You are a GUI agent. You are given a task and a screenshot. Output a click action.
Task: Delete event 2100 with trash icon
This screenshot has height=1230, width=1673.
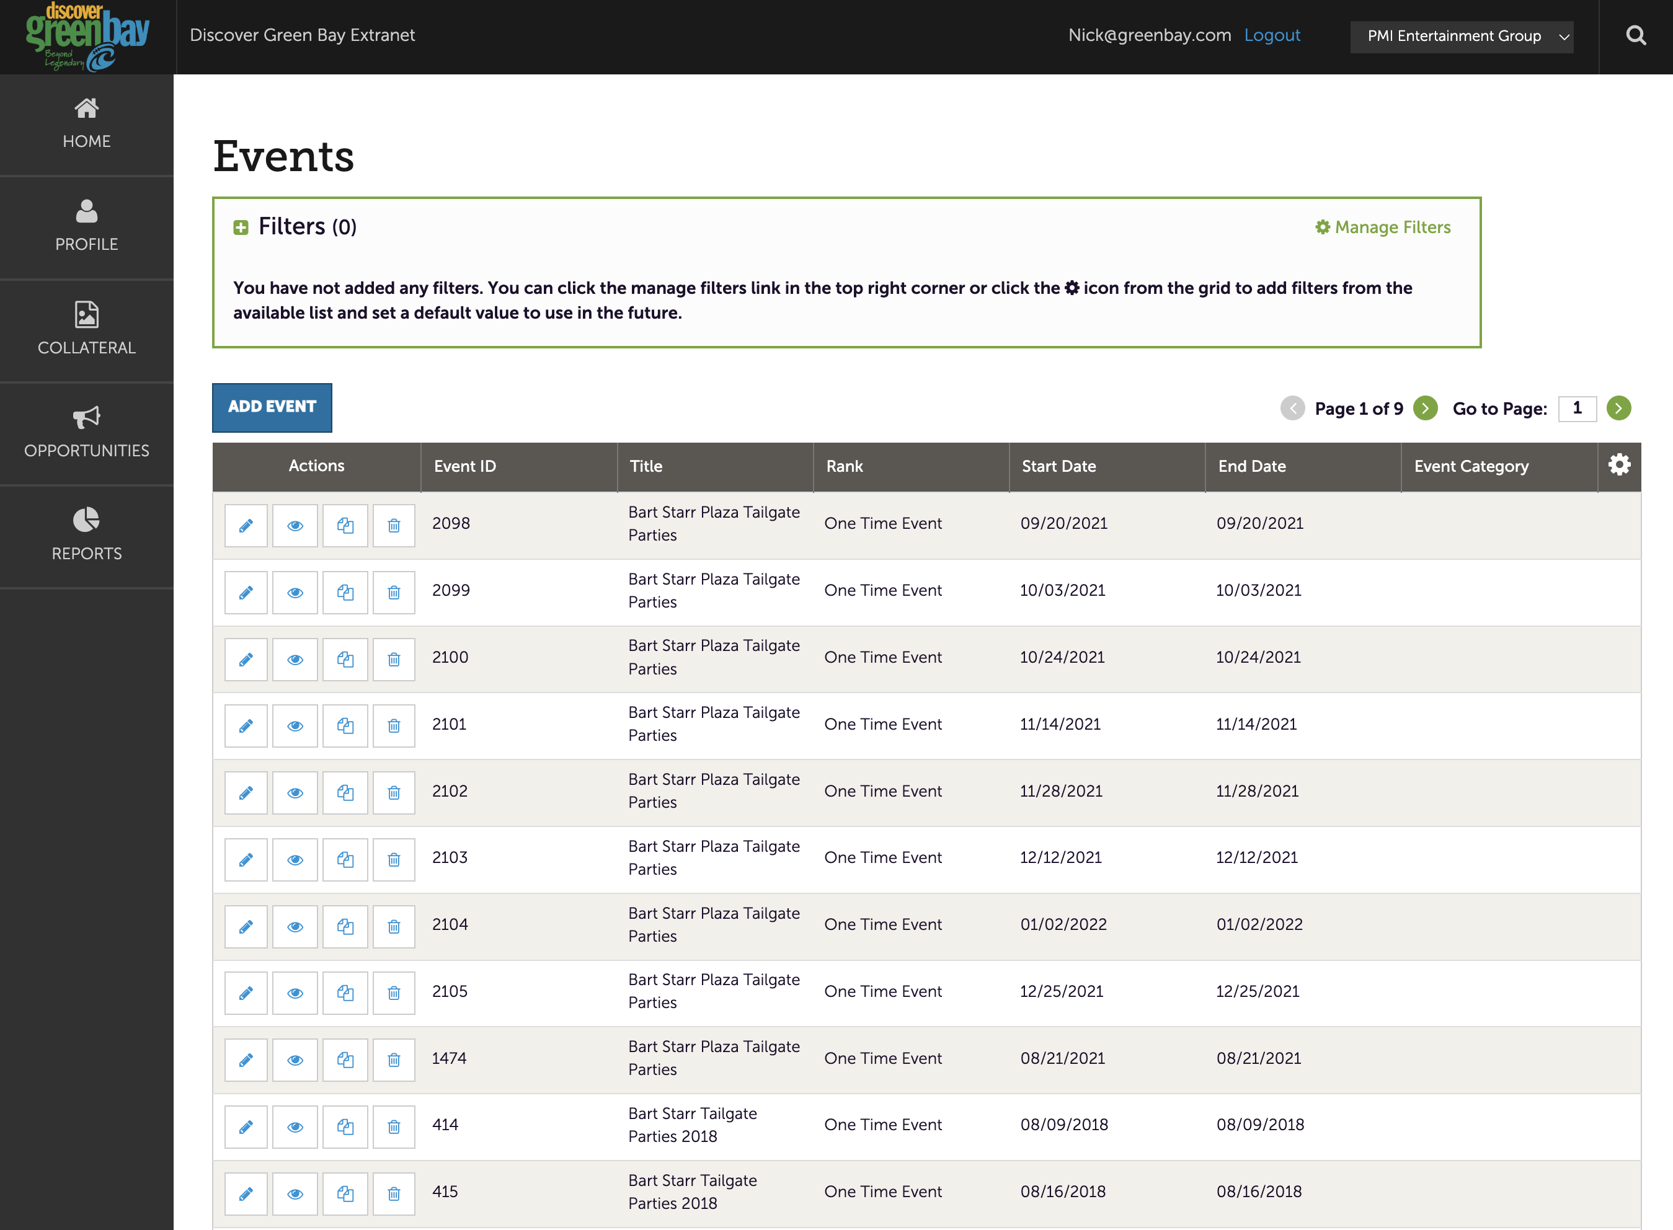[394, 660]
